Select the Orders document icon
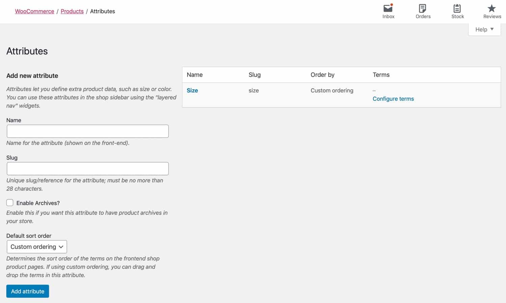 (423, 8)
